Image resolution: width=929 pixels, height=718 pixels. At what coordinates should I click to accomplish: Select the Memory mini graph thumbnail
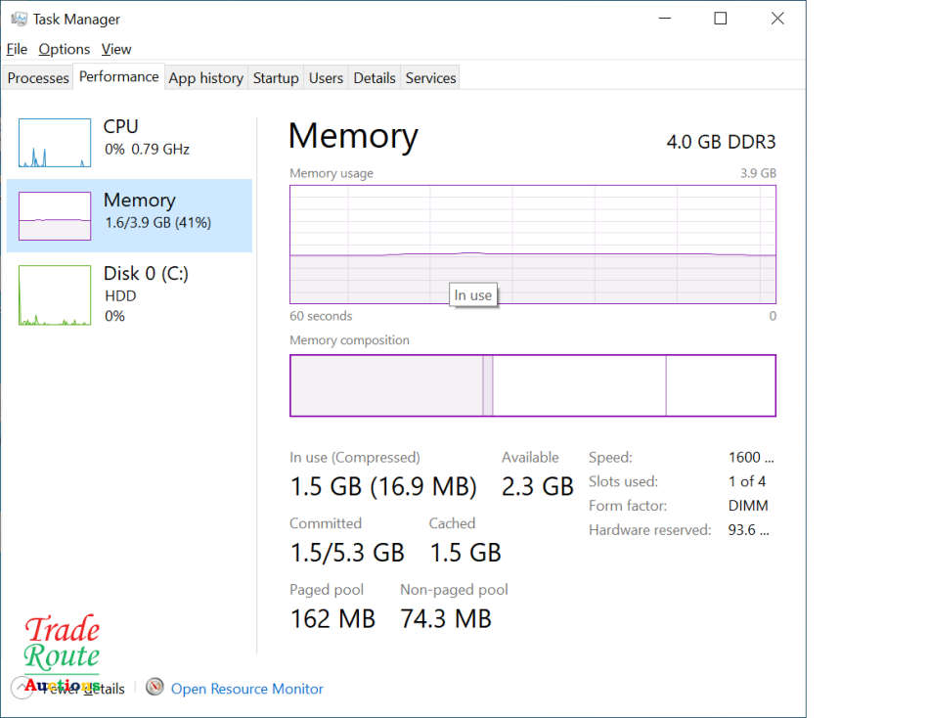(55, 215)
